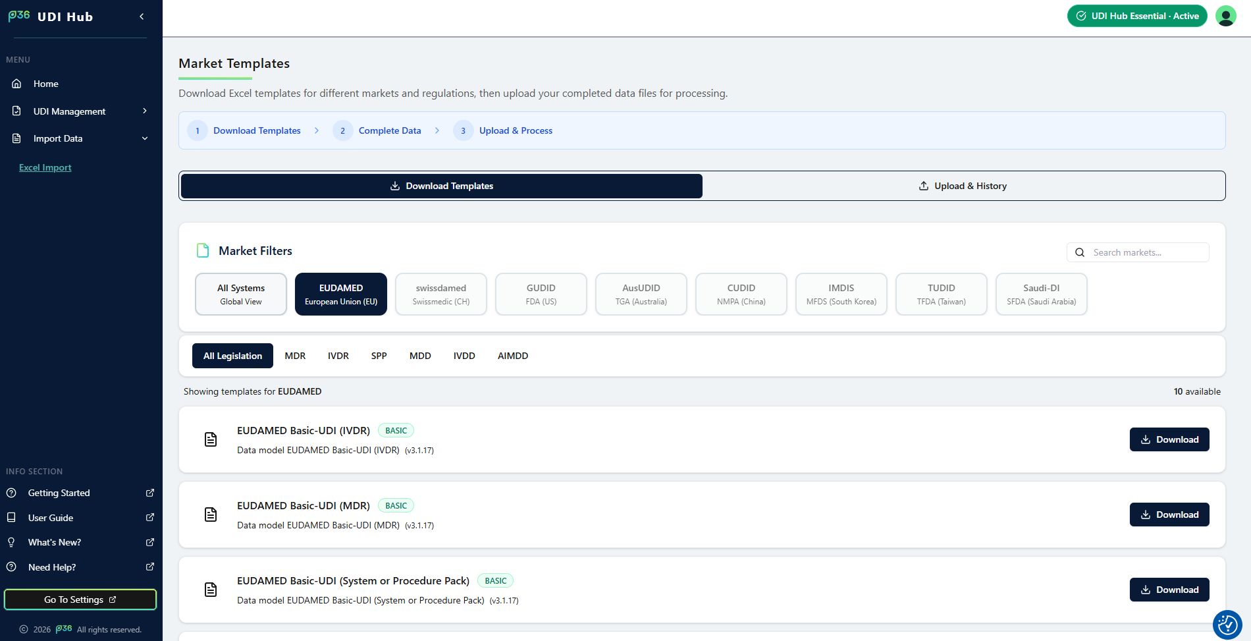Open Getting Started guide
The height and width of the screenshot is (641, 1251).
point(59,493)
